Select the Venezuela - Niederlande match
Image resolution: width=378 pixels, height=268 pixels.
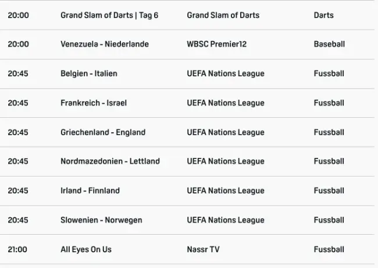click(105, 44)
